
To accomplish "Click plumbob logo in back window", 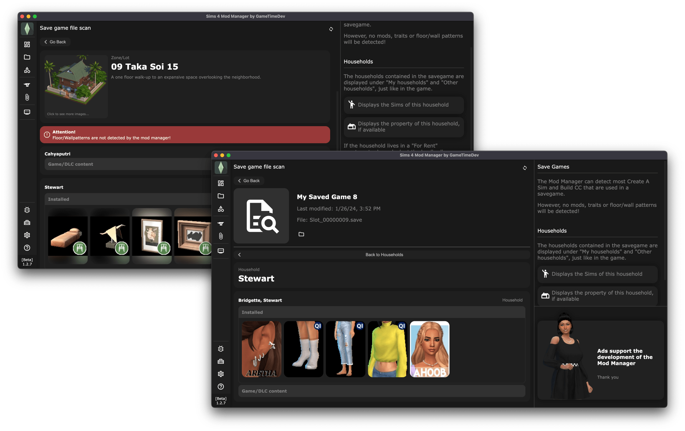I will (x=27, y=29).
